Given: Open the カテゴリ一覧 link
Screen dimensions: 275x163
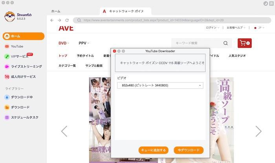Looking at the screenshot, I should (x=67, y=65).
